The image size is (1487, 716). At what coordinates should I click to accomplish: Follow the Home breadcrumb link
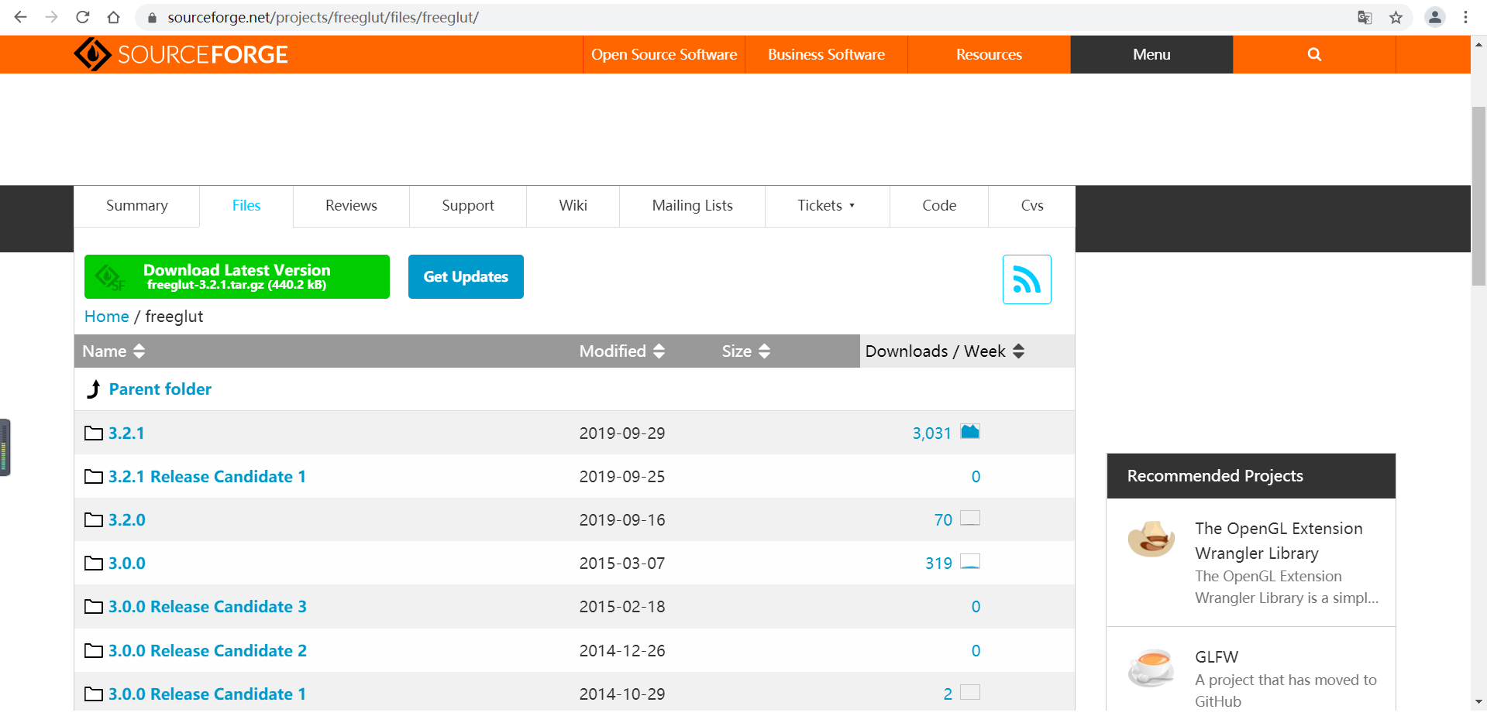pyautogui.click(x=107, y=317)
